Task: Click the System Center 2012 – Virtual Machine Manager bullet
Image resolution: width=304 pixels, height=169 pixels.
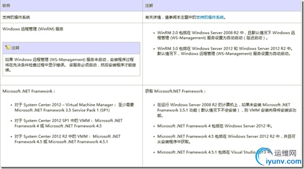Action: coord(74,108)
